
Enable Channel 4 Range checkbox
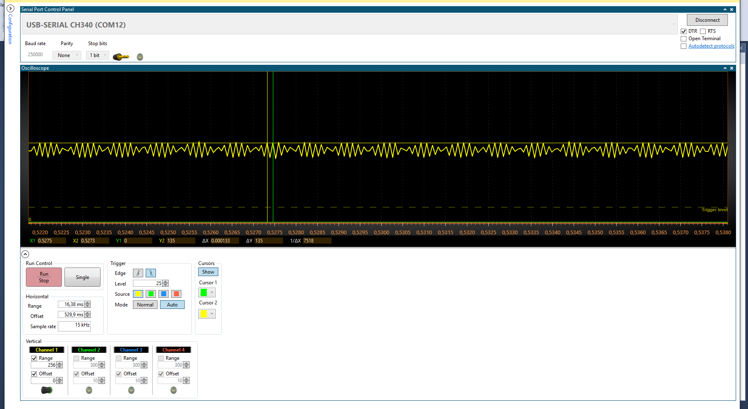[x=161, y=358]
